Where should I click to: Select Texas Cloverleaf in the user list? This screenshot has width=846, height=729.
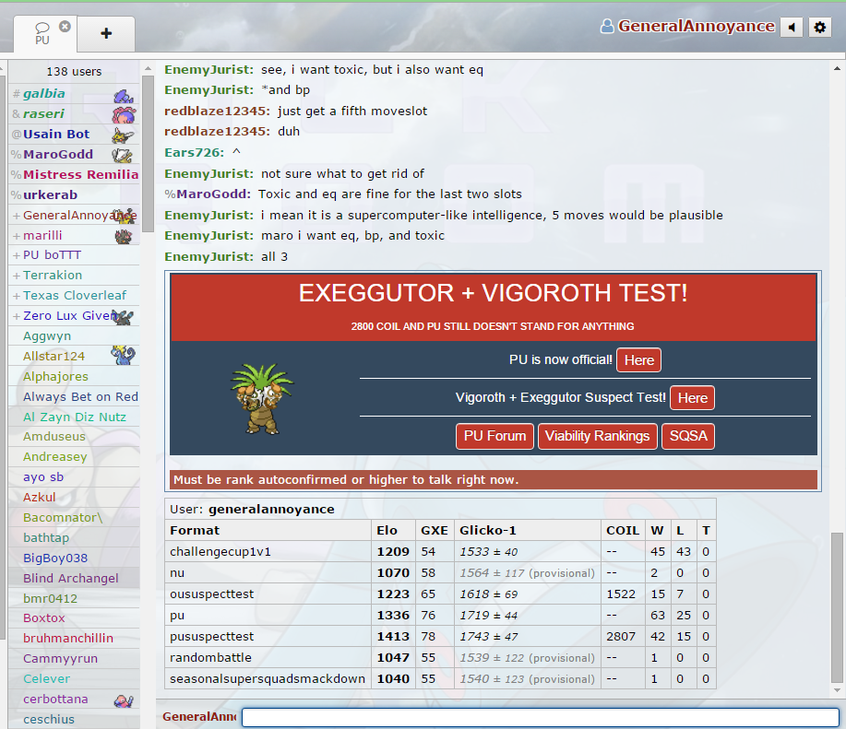pos(75,295)
